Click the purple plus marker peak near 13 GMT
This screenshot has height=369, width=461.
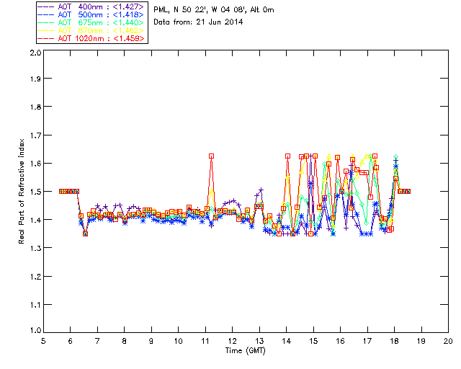[261, 190]
